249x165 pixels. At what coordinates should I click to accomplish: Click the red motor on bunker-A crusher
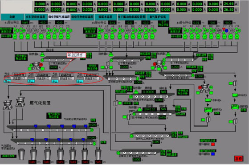[x=41, y=65]
